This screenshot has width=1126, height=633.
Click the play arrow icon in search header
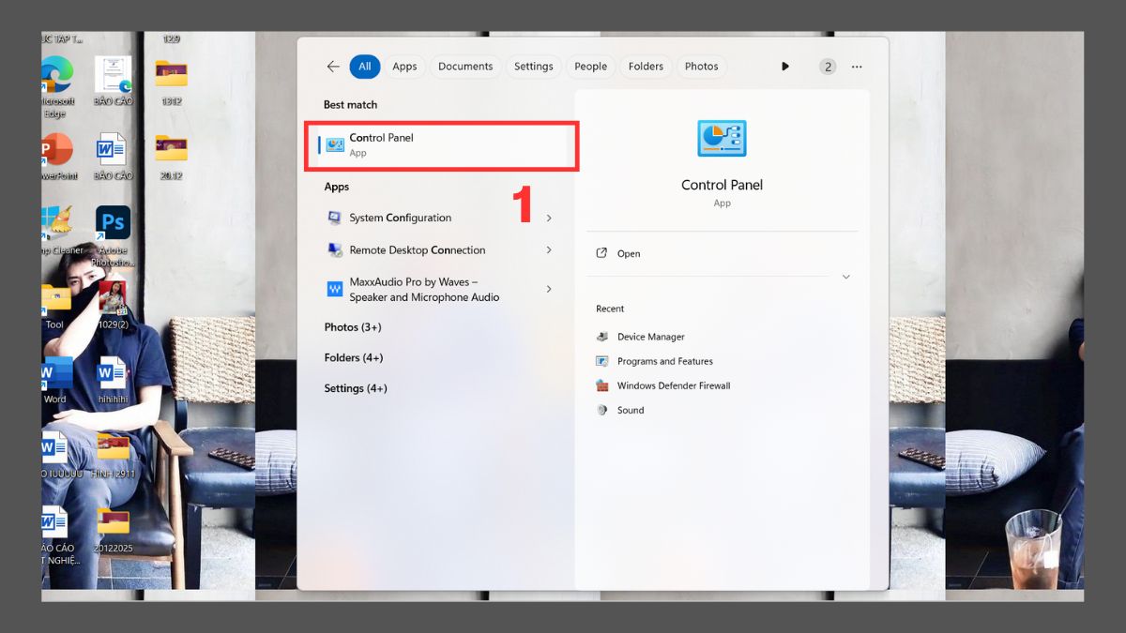pos(785,67)
